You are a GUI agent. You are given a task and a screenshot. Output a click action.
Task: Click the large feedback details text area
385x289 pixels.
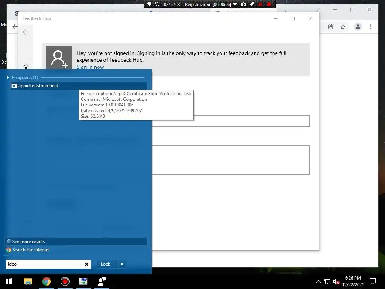(230, 160)
